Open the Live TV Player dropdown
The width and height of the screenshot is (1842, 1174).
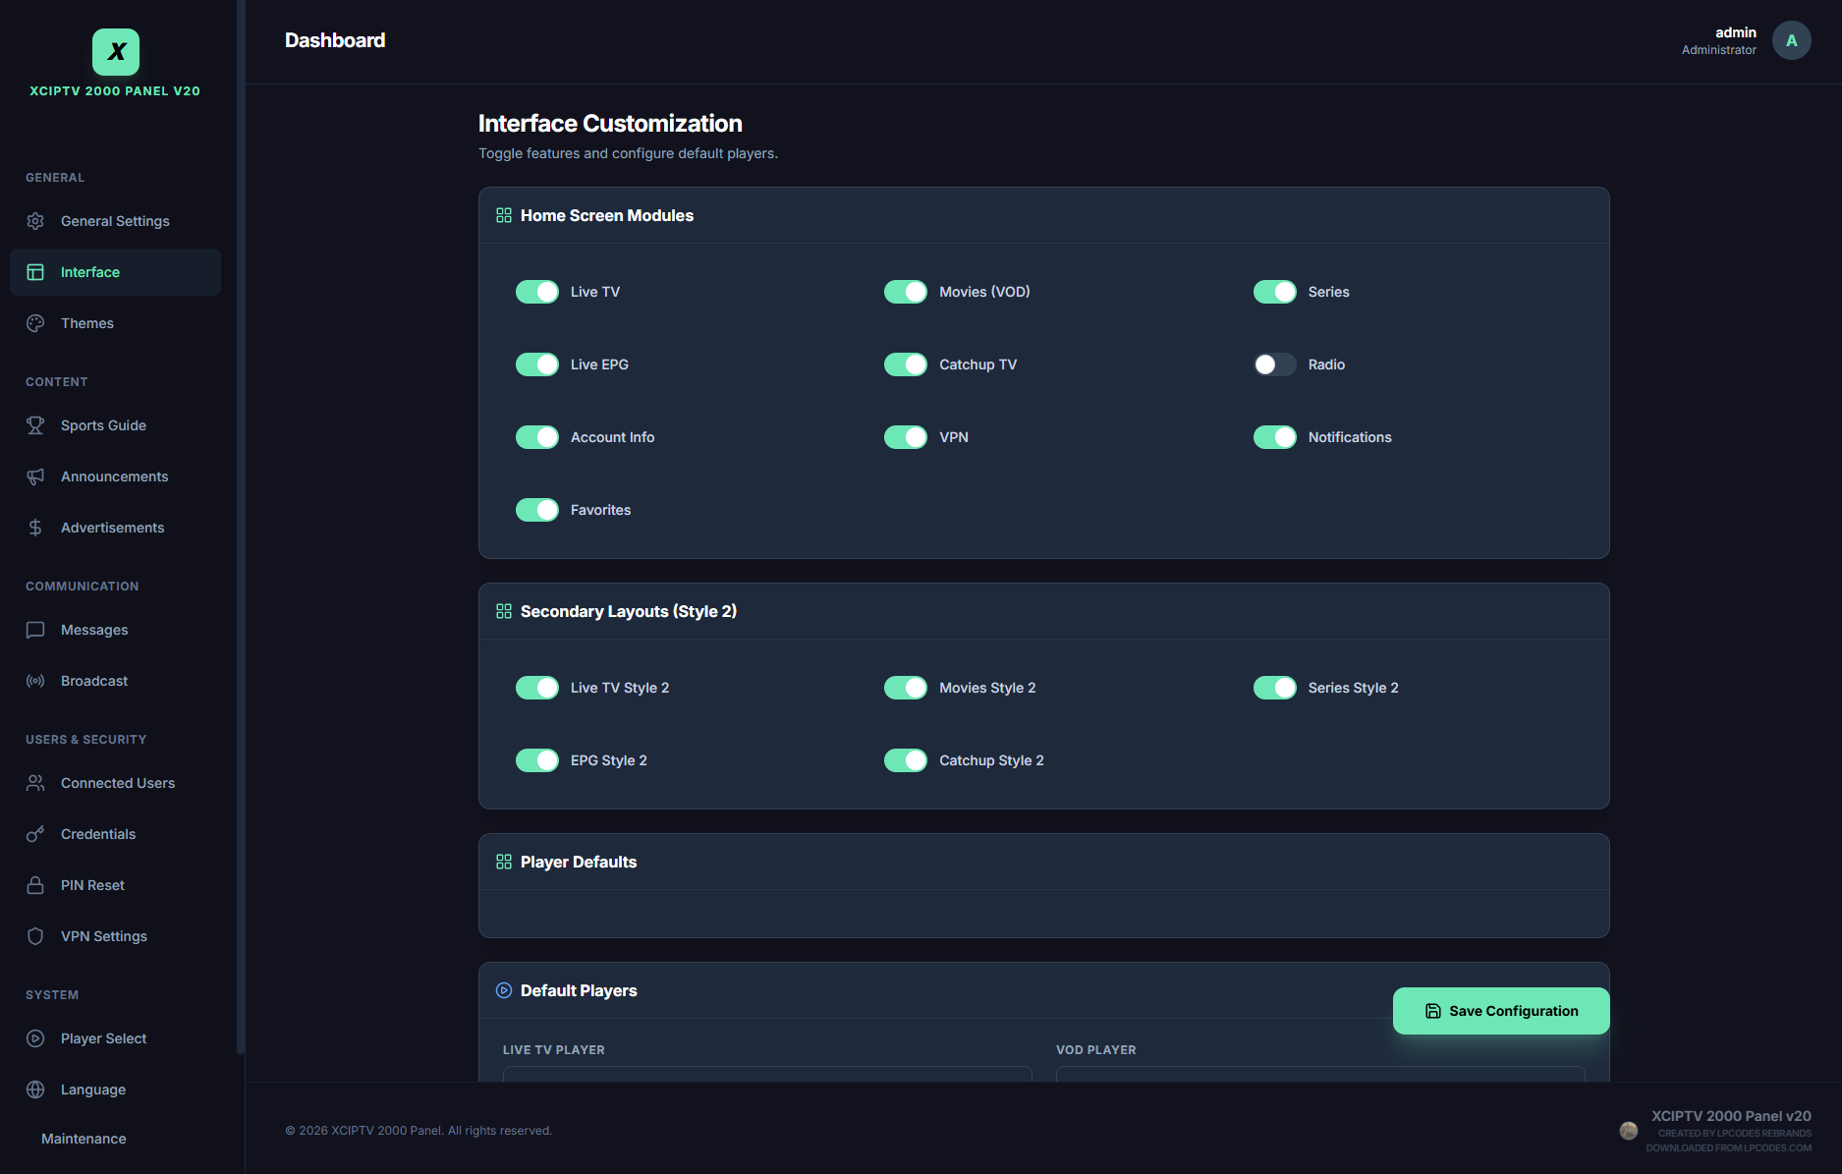[x=766, y=1074]
